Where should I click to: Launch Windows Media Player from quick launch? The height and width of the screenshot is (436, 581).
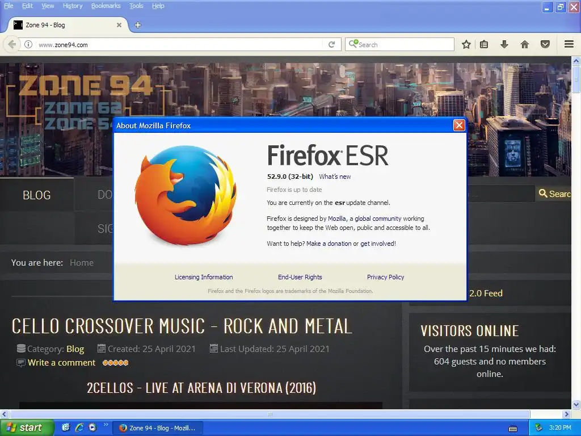click(x=92, y=427)
